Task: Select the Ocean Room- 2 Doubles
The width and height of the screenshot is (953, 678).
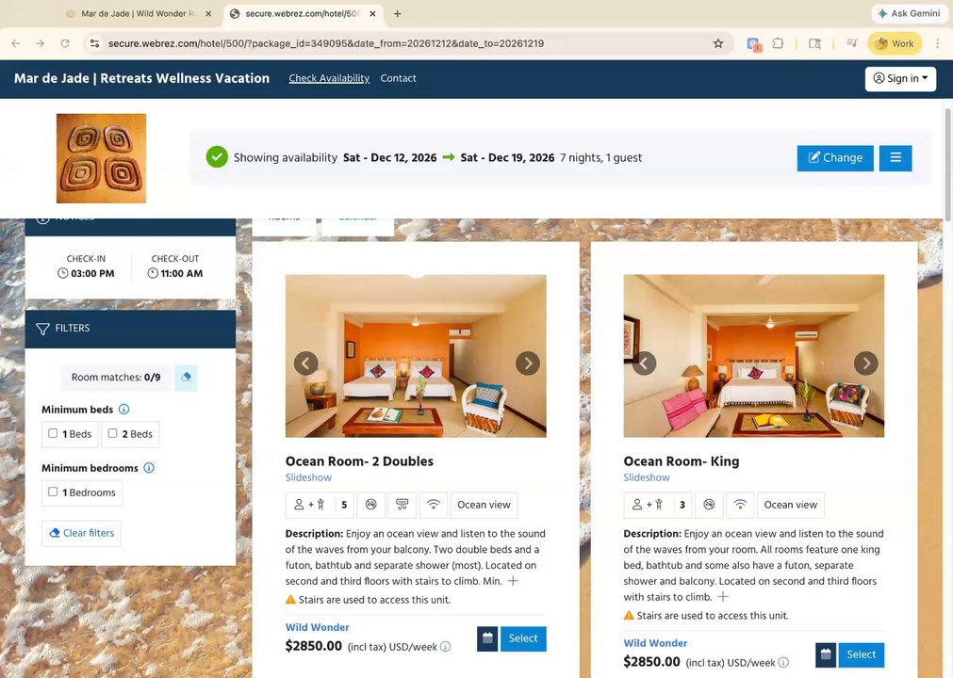Action: click(523, 639)
